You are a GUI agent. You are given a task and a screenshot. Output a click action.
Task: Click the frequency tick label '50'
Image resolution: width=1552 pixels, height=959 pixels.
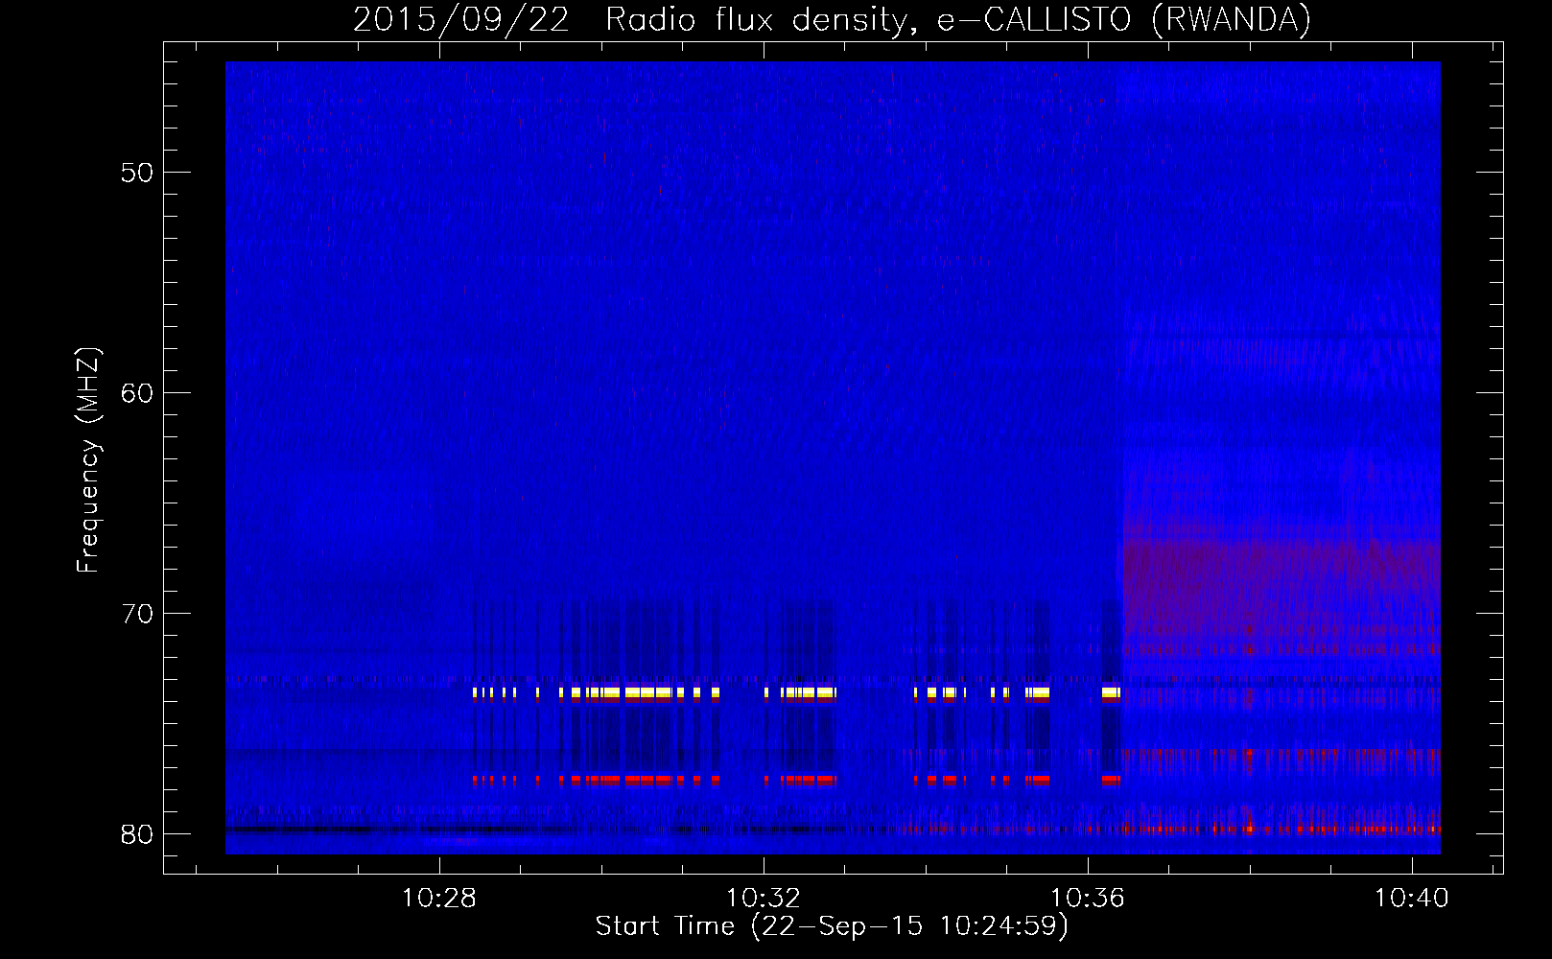138,173
